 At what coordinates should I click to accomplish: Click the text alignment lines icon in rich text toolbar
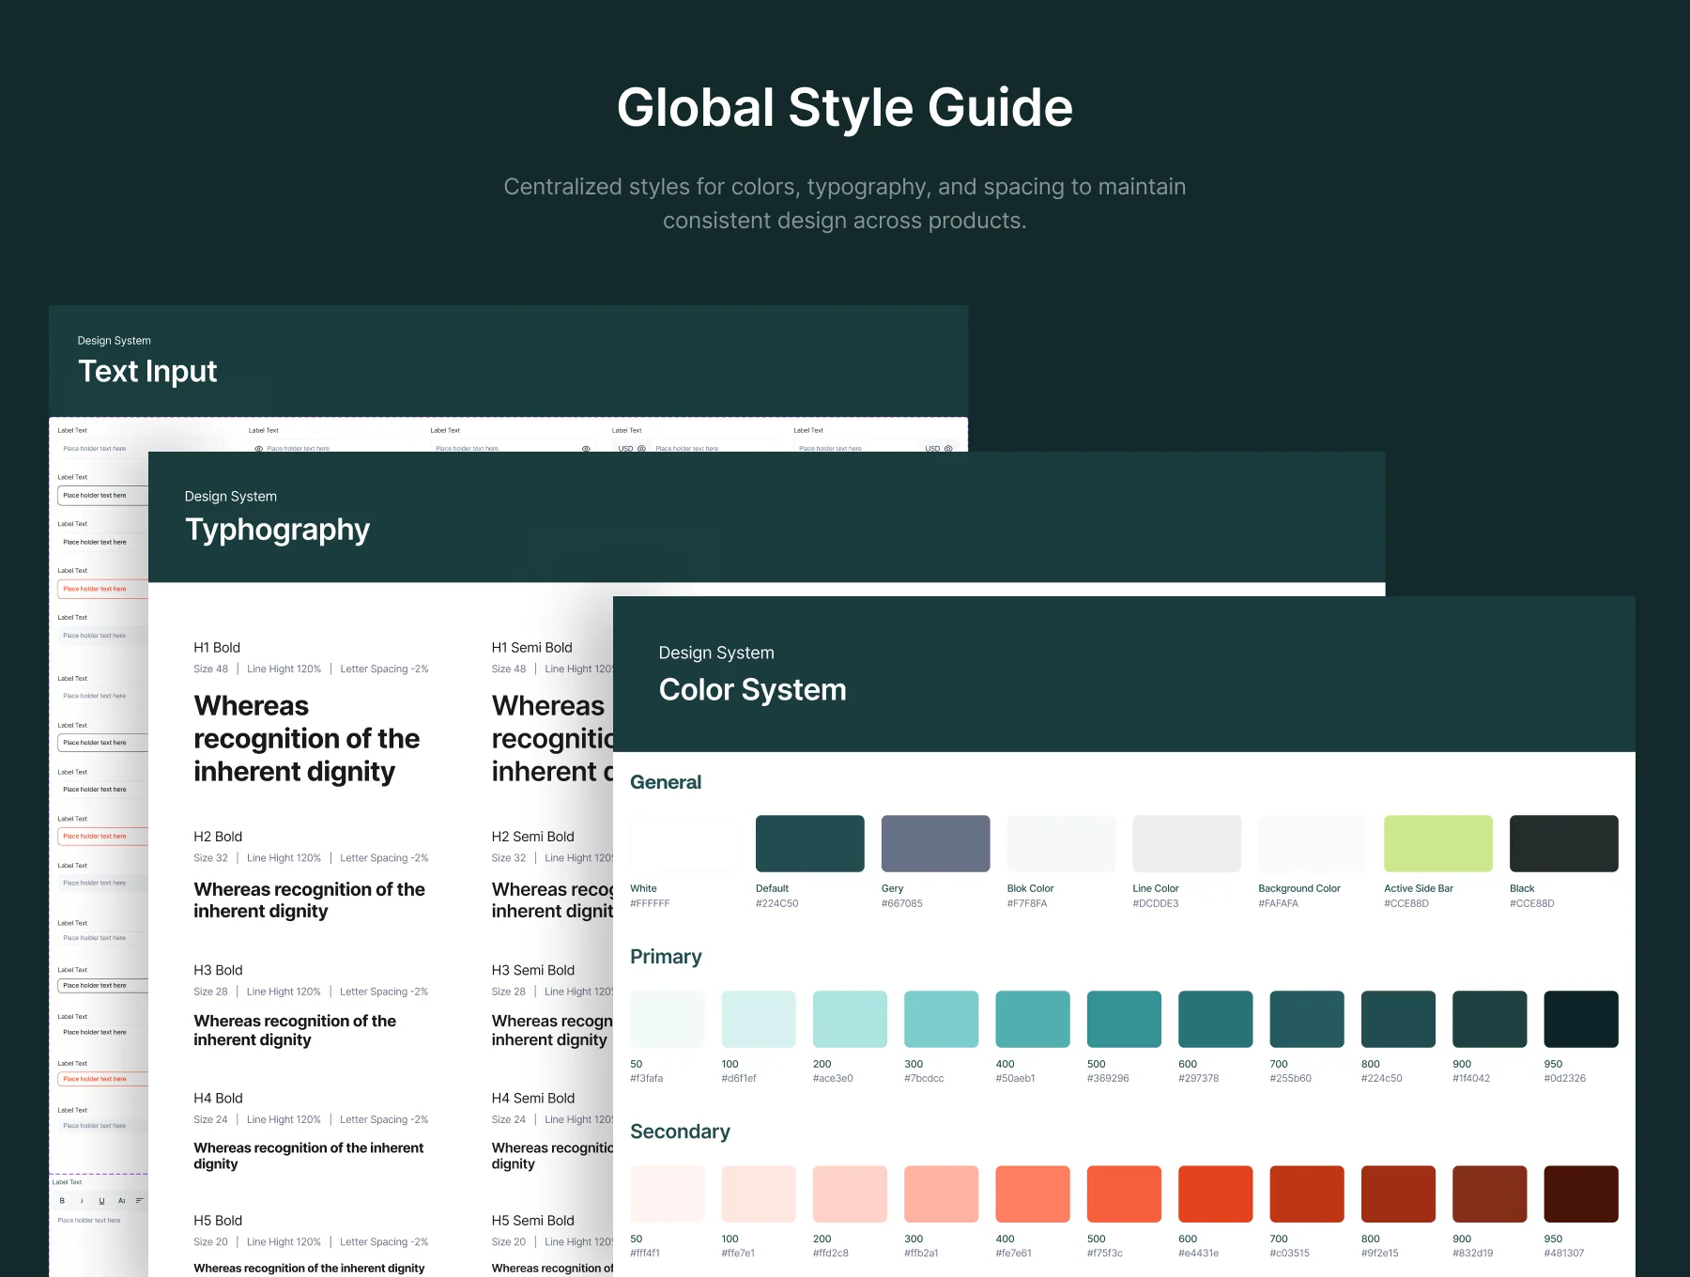(x=140, y=1200)
